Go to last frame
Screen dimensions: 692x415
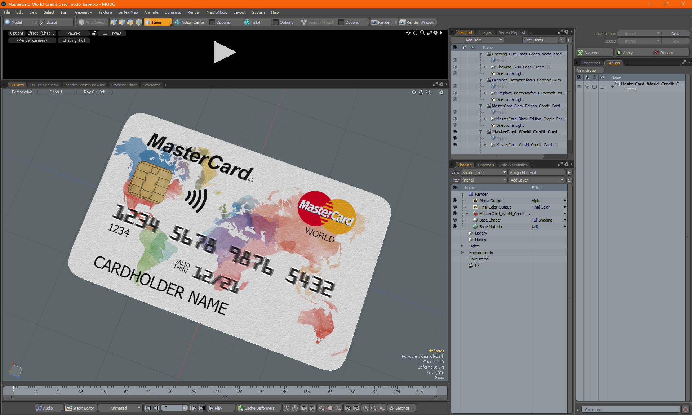tap(202, 408)
